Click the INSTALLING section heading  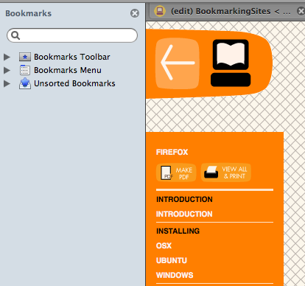click(178, 231)
